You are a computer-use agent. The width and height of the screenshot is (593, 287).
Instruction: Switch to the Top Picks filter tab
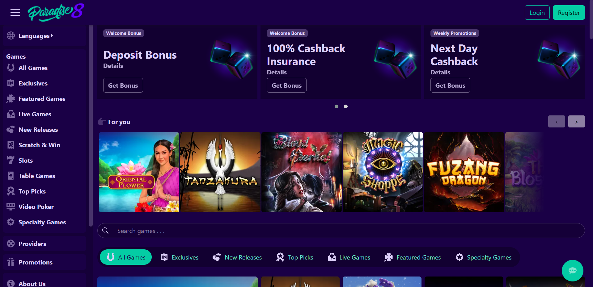point(294,257)
